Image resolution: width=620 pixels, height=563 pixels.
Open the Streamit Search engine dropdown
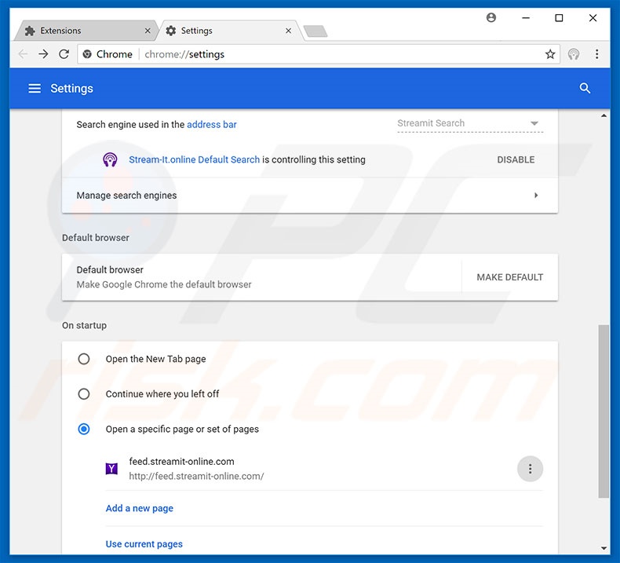tap(470, 123)
